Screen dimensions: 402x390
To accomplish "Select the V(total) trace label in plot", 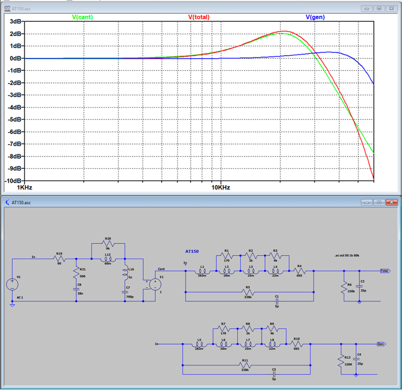I will coord(199,17).
